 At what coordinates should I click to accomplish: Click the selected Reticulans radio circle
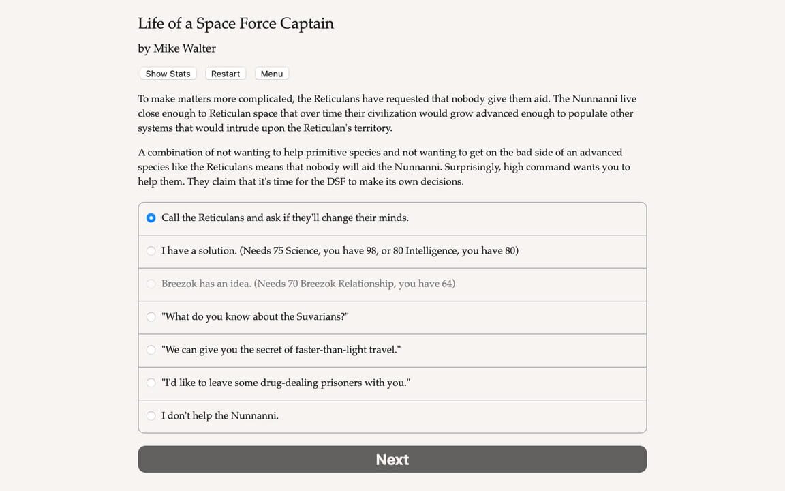pos(151,218)
